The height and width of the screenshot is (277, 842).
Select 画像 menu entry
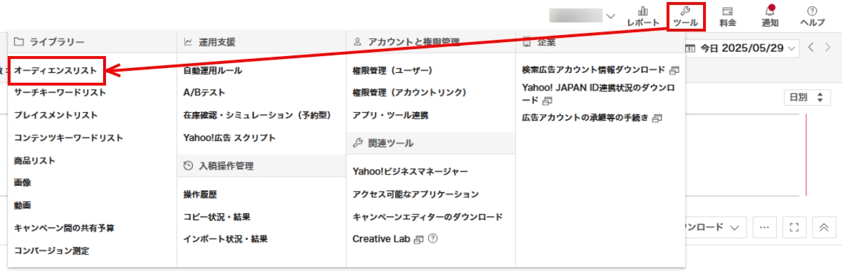[22, 182]
